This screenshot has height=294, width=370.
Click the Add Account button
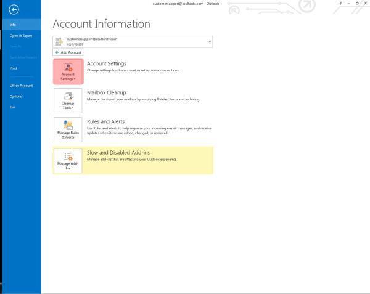68,52
